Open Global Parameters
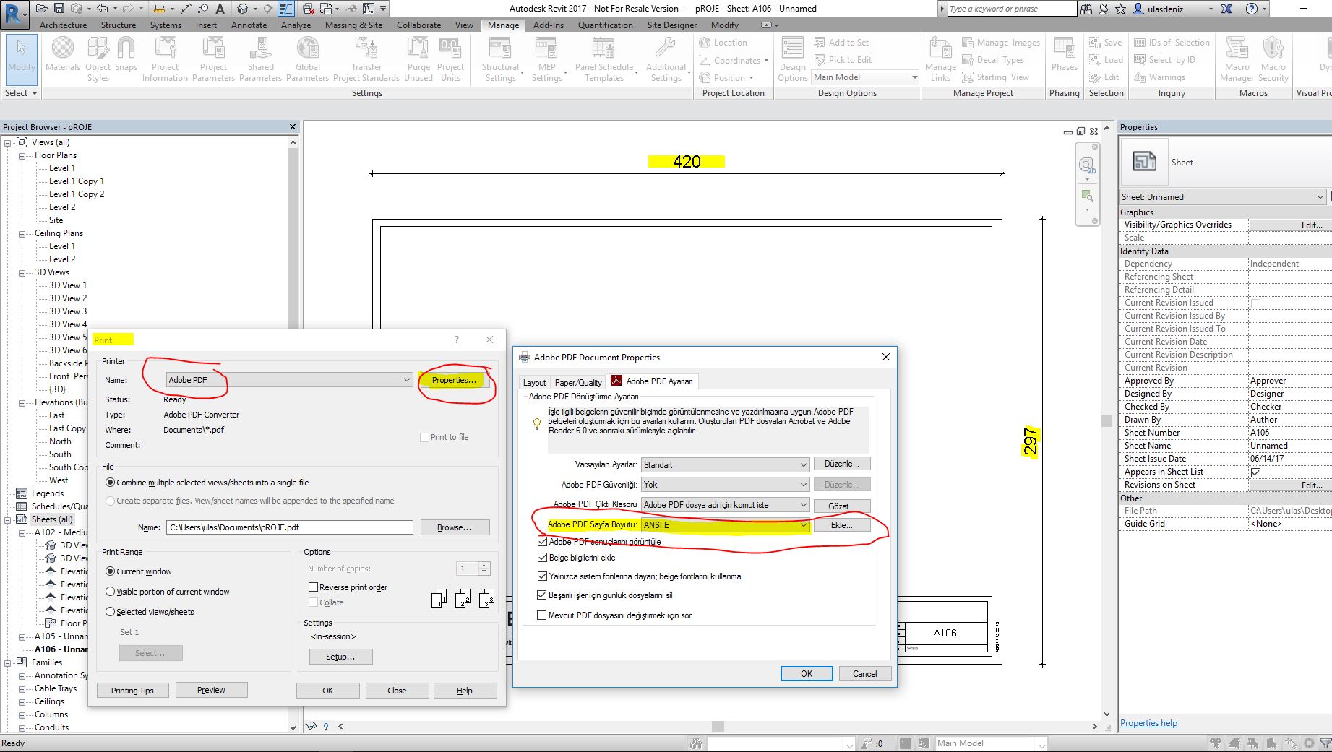 click(x=307, y=59)
